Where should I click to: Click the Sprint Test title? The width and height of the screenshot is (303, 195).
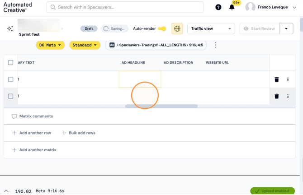tap(29, 34)
